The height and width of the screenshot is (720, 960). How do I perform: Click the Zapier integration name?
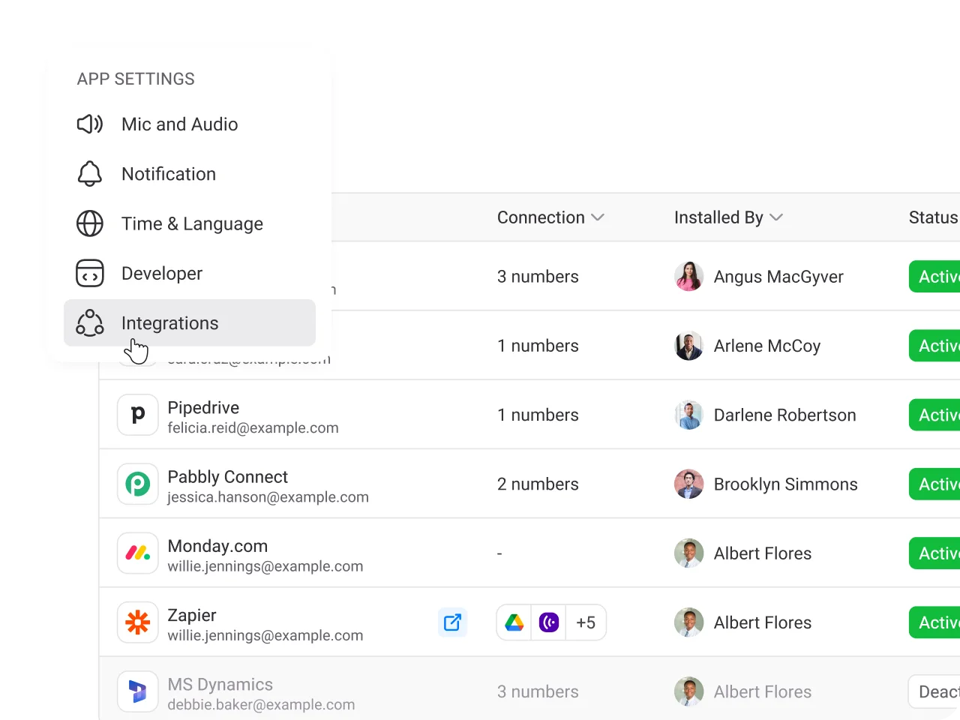192,615
